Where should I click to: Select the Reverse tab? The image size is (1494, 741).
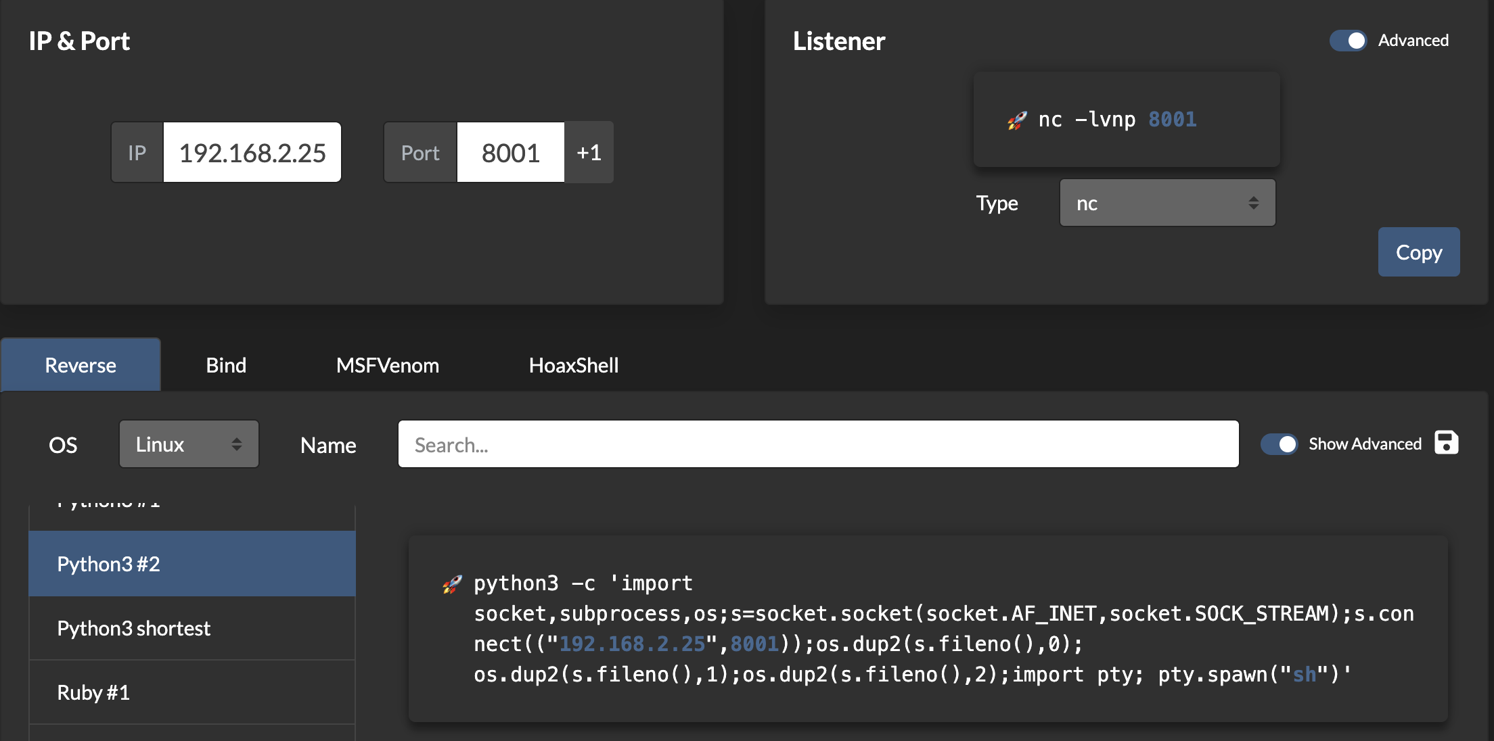tap(80, 364)
